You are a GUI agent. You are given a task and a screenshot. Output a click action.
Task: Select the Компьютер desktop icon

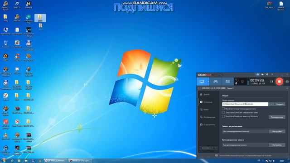[x=6, y=31]
